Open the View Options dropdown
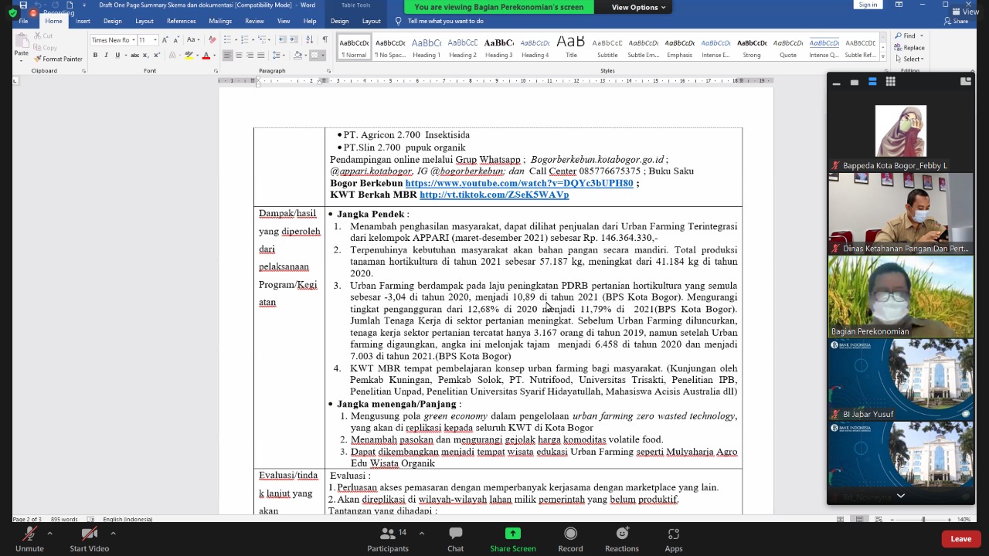Viewport: 989px width, 556px height. pyautogui.click(x=639, y=7)
